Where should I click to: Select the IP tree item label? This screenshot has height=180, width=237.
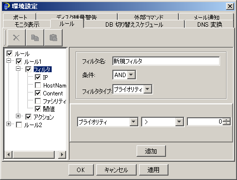coord(45,77)
